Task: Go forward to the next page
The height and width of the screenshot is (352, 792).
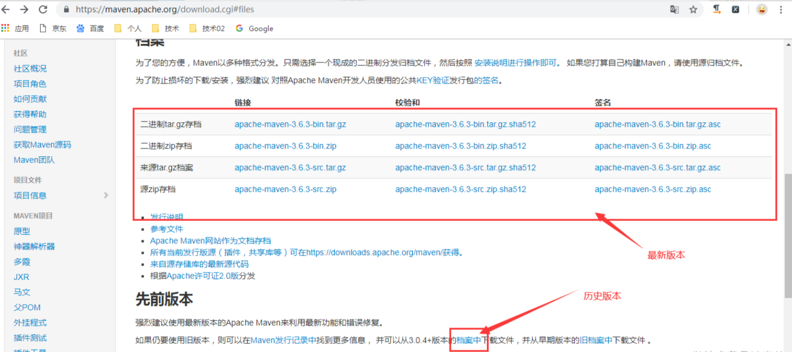Action: click(x=24, y=9)
